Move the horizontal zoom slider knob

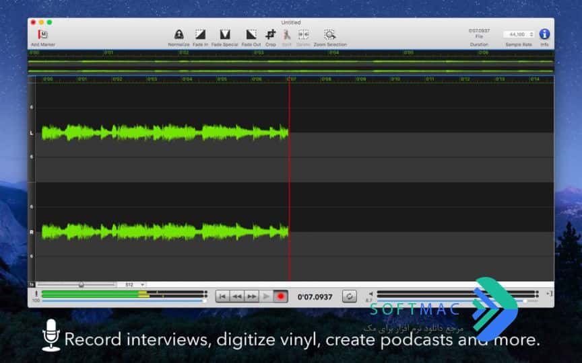(81, 284)
